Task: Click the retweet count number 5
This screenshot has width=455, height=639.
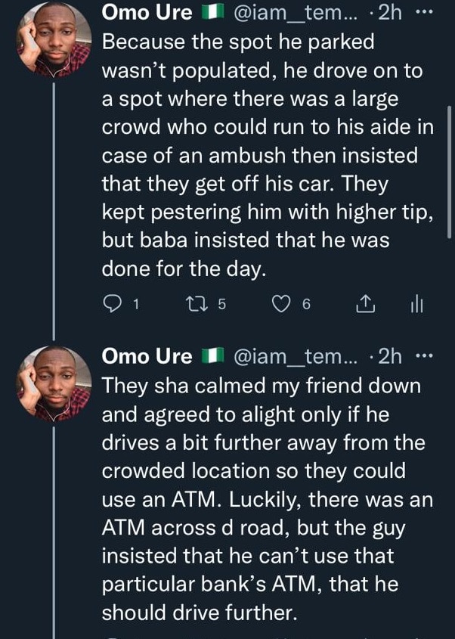Action: pyautogui.click(x=221, y=304)
